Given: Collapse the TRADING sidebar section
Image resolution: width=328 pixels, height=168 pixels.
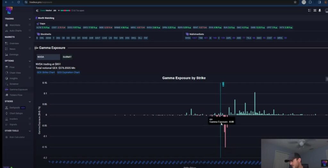Looking at the screenshot, I should tap(30, 19).
